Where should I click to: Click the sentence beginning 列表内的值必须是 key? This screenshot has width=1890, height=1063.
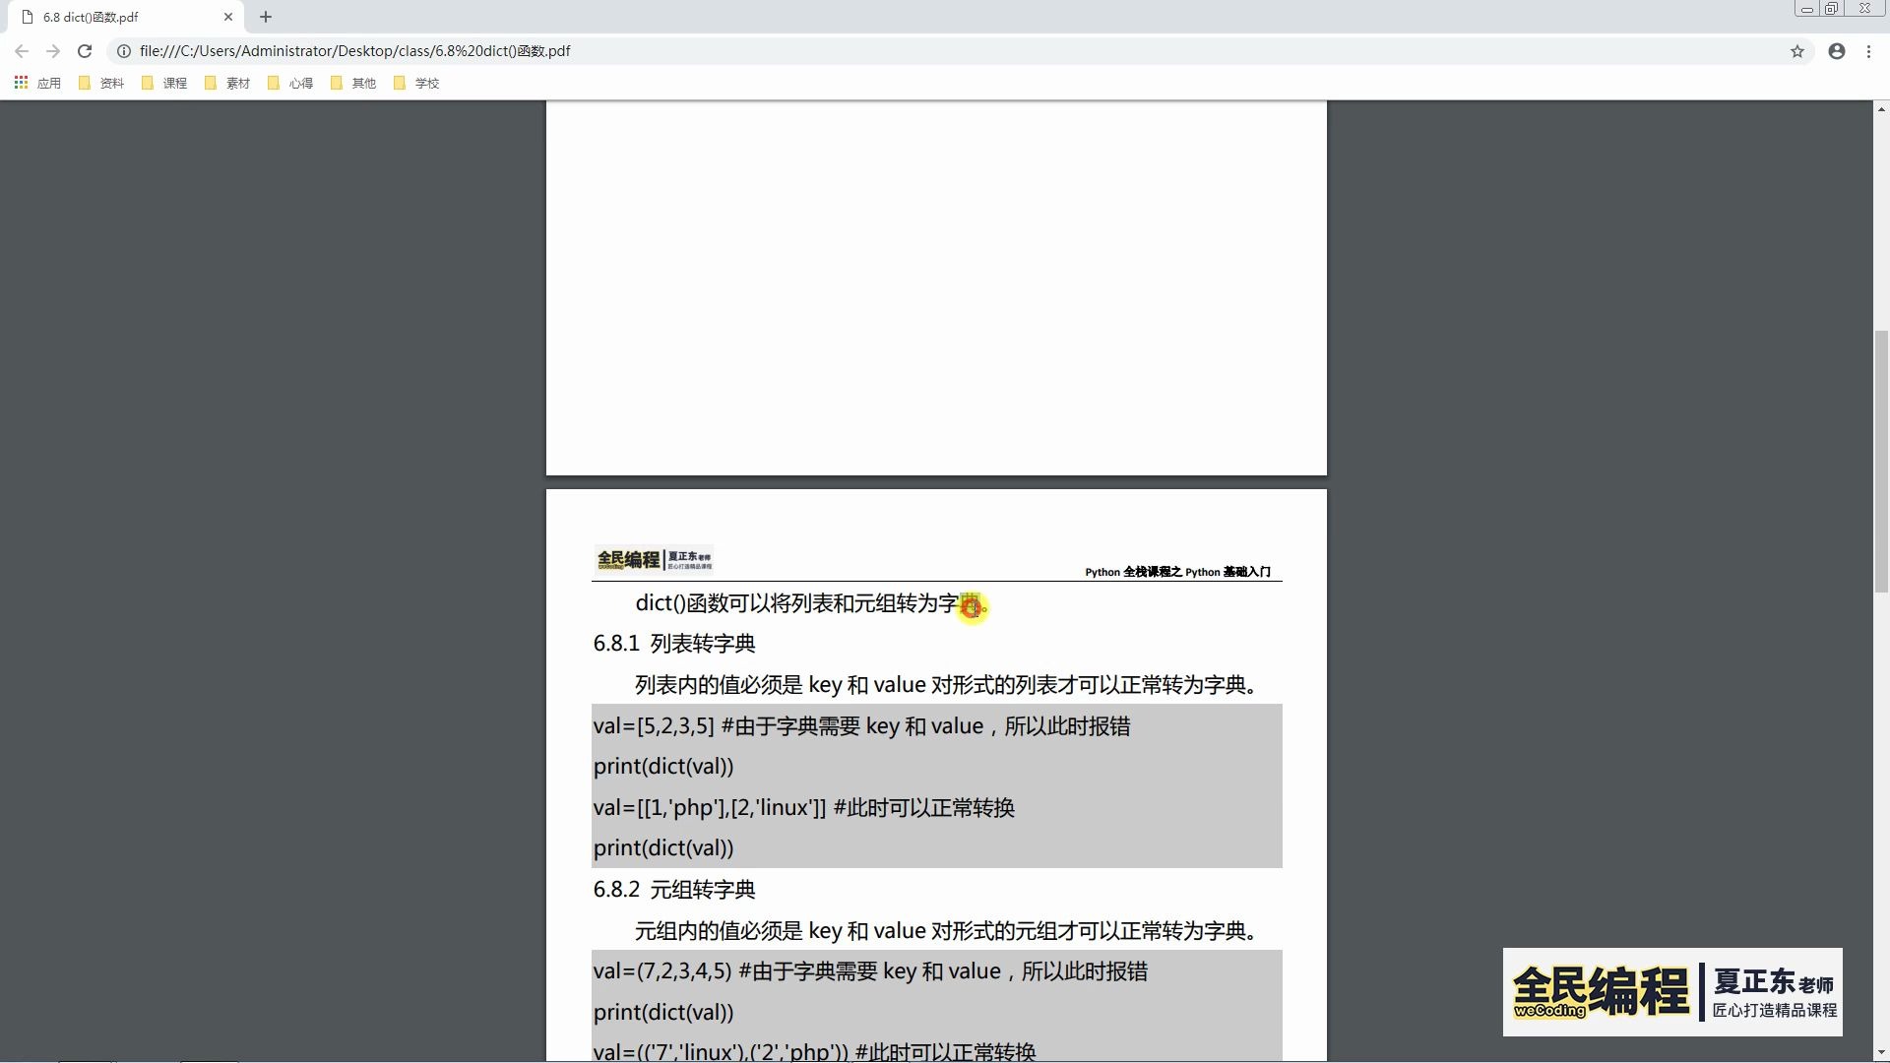[x=947, y=685]
